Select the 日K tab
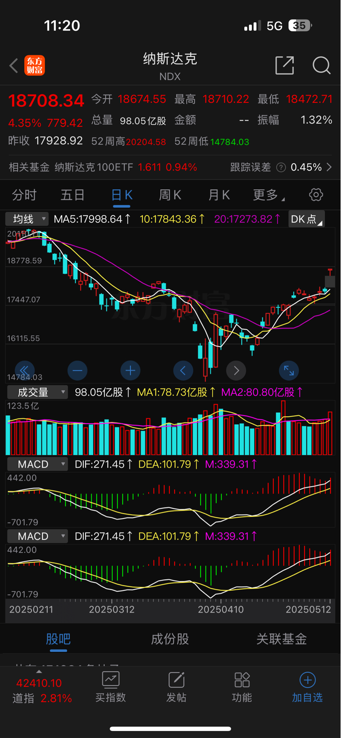341x738 pixels. [x=122, y=195]
